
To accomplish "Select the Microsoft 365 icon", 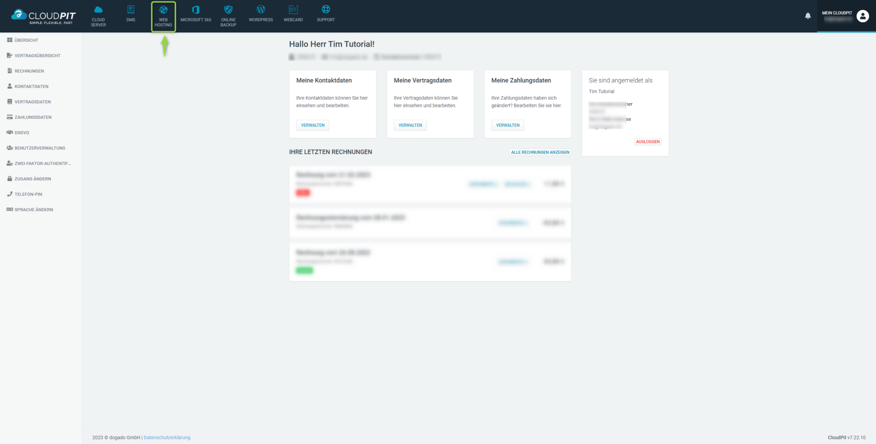I will pyautogui.click(x=195, y=10).
